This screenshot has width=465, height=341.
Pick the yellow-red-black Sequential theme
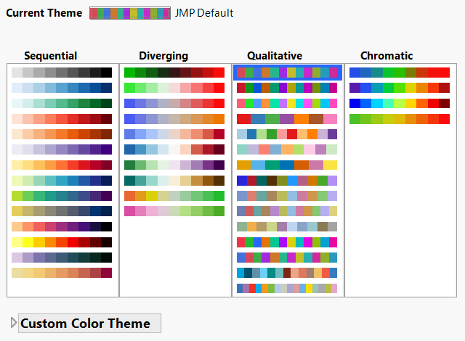[x=62, y=242]
